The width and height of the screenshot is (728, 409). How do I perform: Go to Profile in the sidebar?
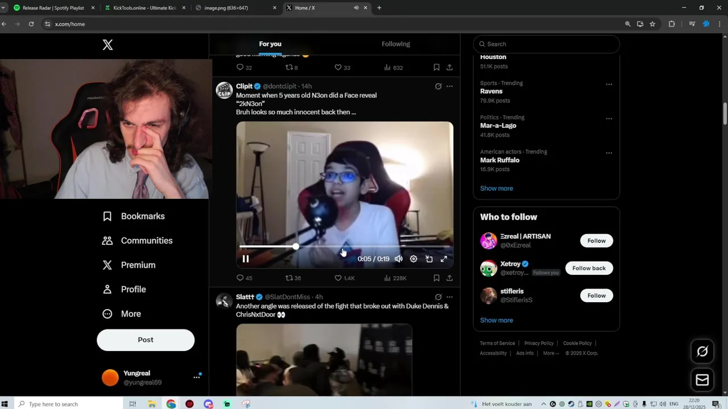(x=124, y=290)
